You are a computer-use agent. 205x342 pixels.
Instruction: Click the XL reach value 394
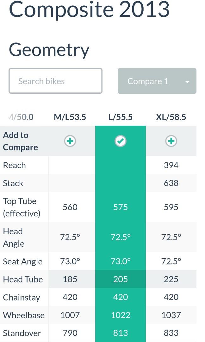pos(171,165)
